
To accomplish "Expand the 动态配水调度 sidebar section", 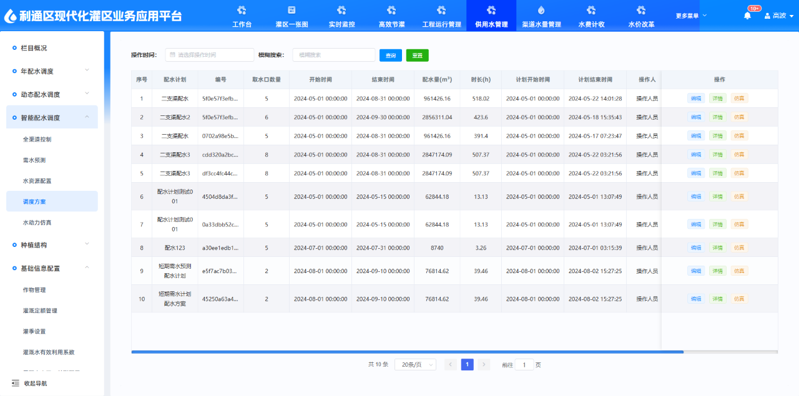I will (52, 94).
